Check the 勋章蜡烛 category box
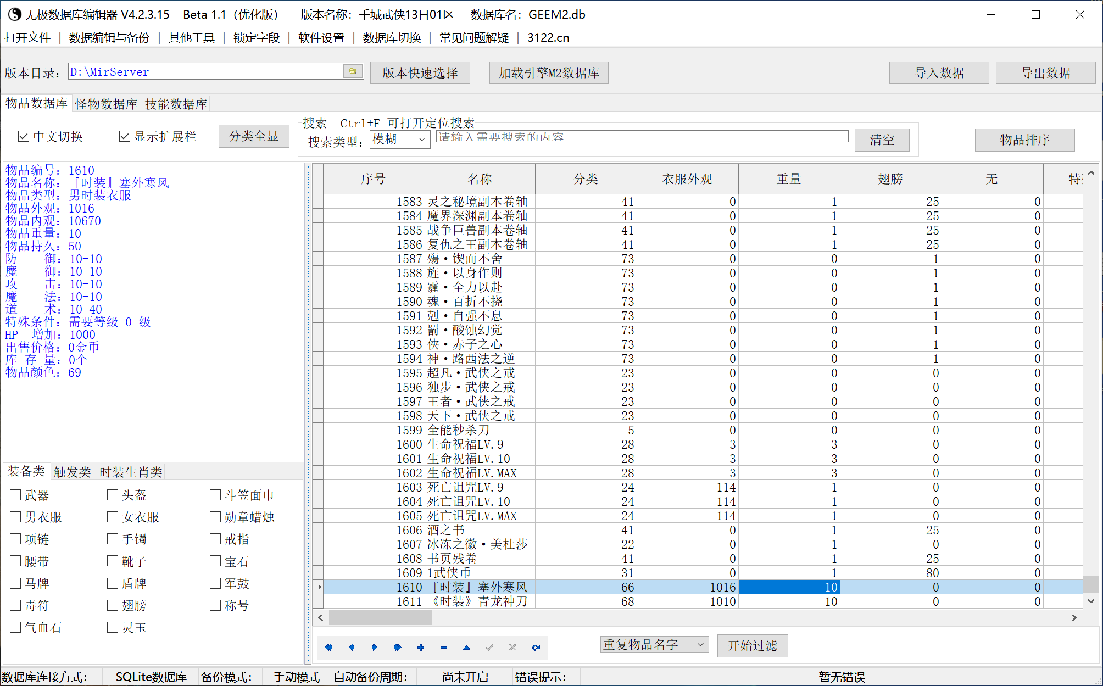Viewport: 1103px width, 686px height. 215,517
